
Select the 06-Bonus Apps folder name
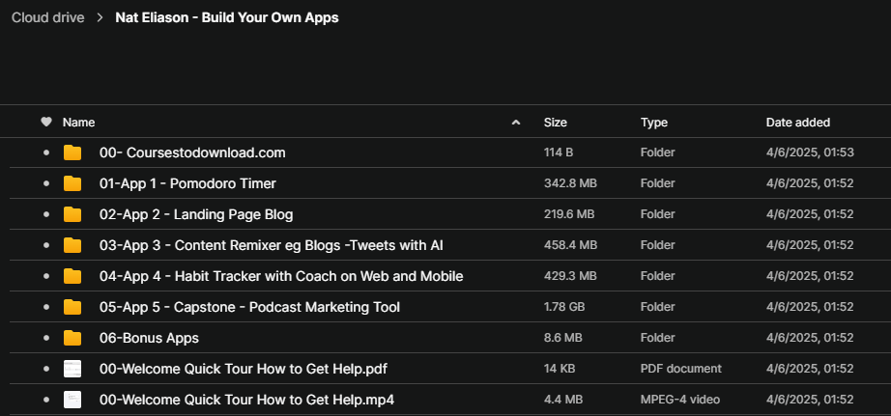pos(149,338)
